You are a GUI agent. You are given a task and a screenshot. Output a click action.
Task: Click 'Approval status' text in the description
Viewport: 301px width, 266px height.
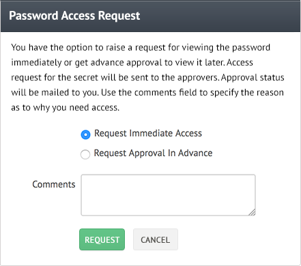253,78
